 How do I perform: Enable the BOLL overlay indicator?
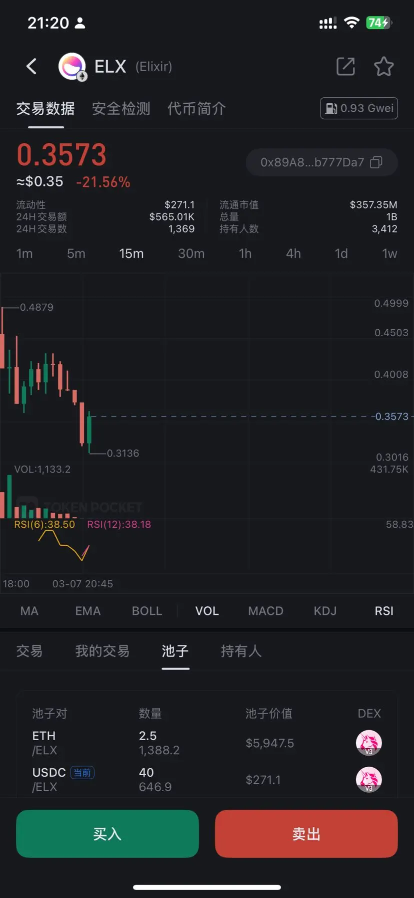click(147, 611)
